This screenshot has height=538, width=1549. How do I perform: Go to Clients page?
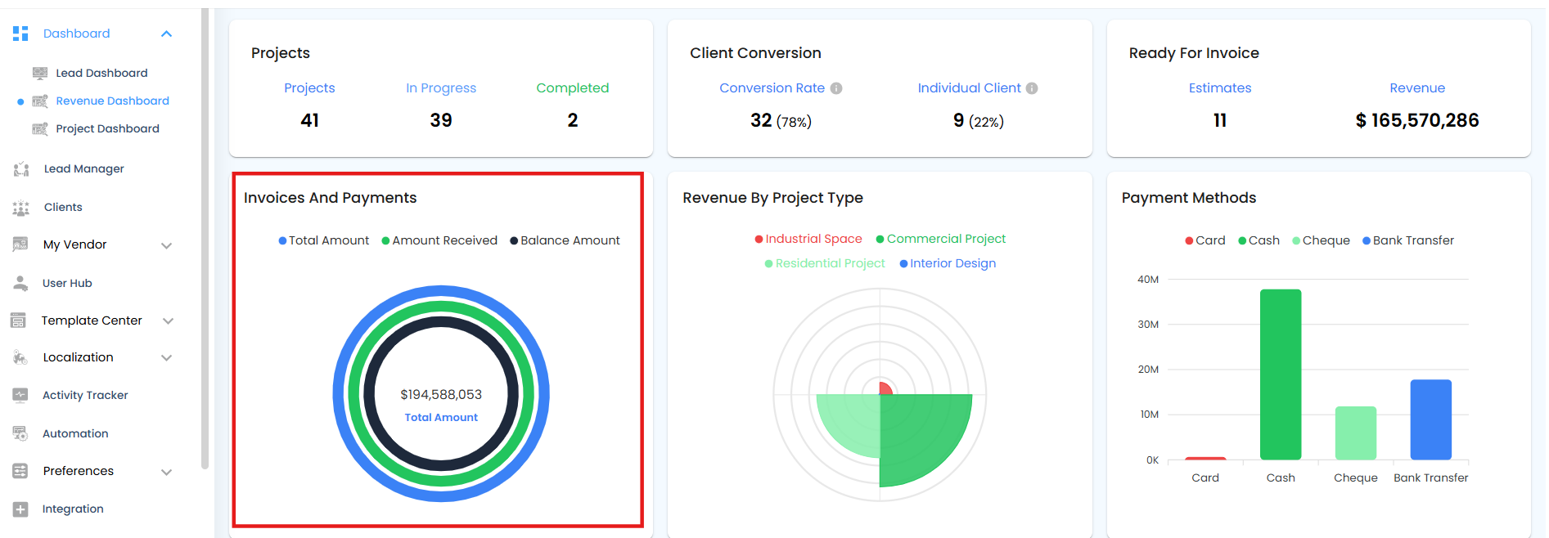[x=63, y=207]
